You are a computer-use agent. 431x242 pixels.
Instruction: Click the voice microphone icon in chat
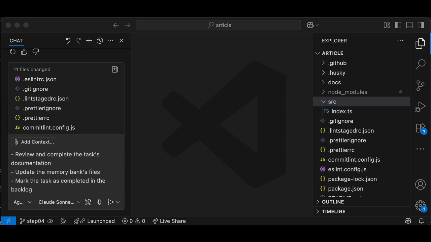click(99, 202)
